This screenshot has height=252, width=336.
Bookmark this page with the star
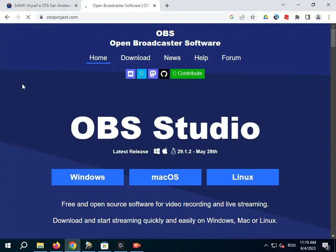click(x=253, y=17)
